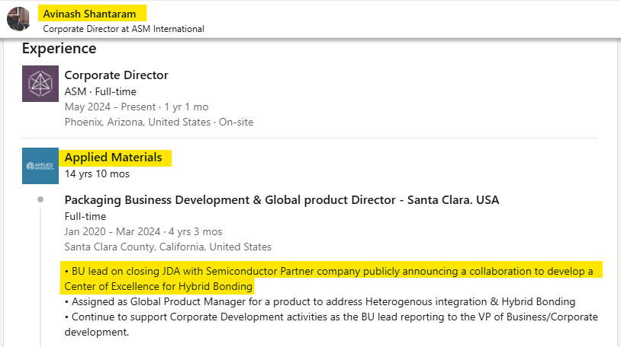Click the Full-time label under Packaging role
The width and height of the screenshot is (621, 347).
click(85, 217)
